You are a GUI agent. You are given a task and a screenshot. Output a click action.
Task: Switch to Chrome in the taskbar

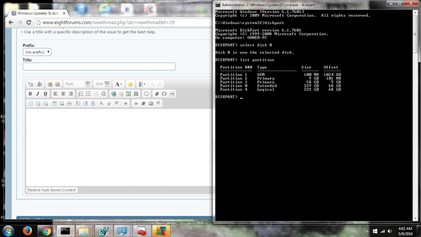tap(46, 231)
